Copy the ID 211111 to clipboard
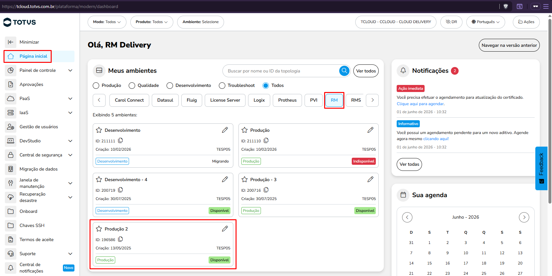This screenshot has width=552, height=276. 121,140
